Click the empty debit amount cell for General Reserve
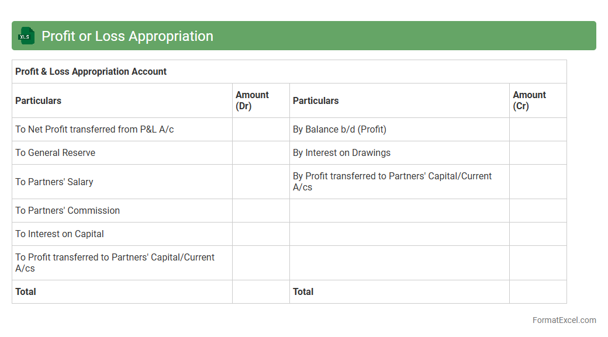 (261, 153)
